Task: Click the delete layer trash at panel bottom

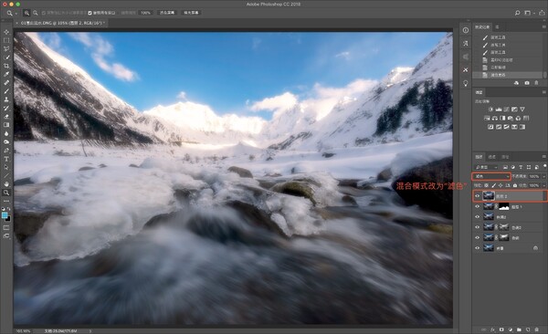Action: [x=536, y=329]
